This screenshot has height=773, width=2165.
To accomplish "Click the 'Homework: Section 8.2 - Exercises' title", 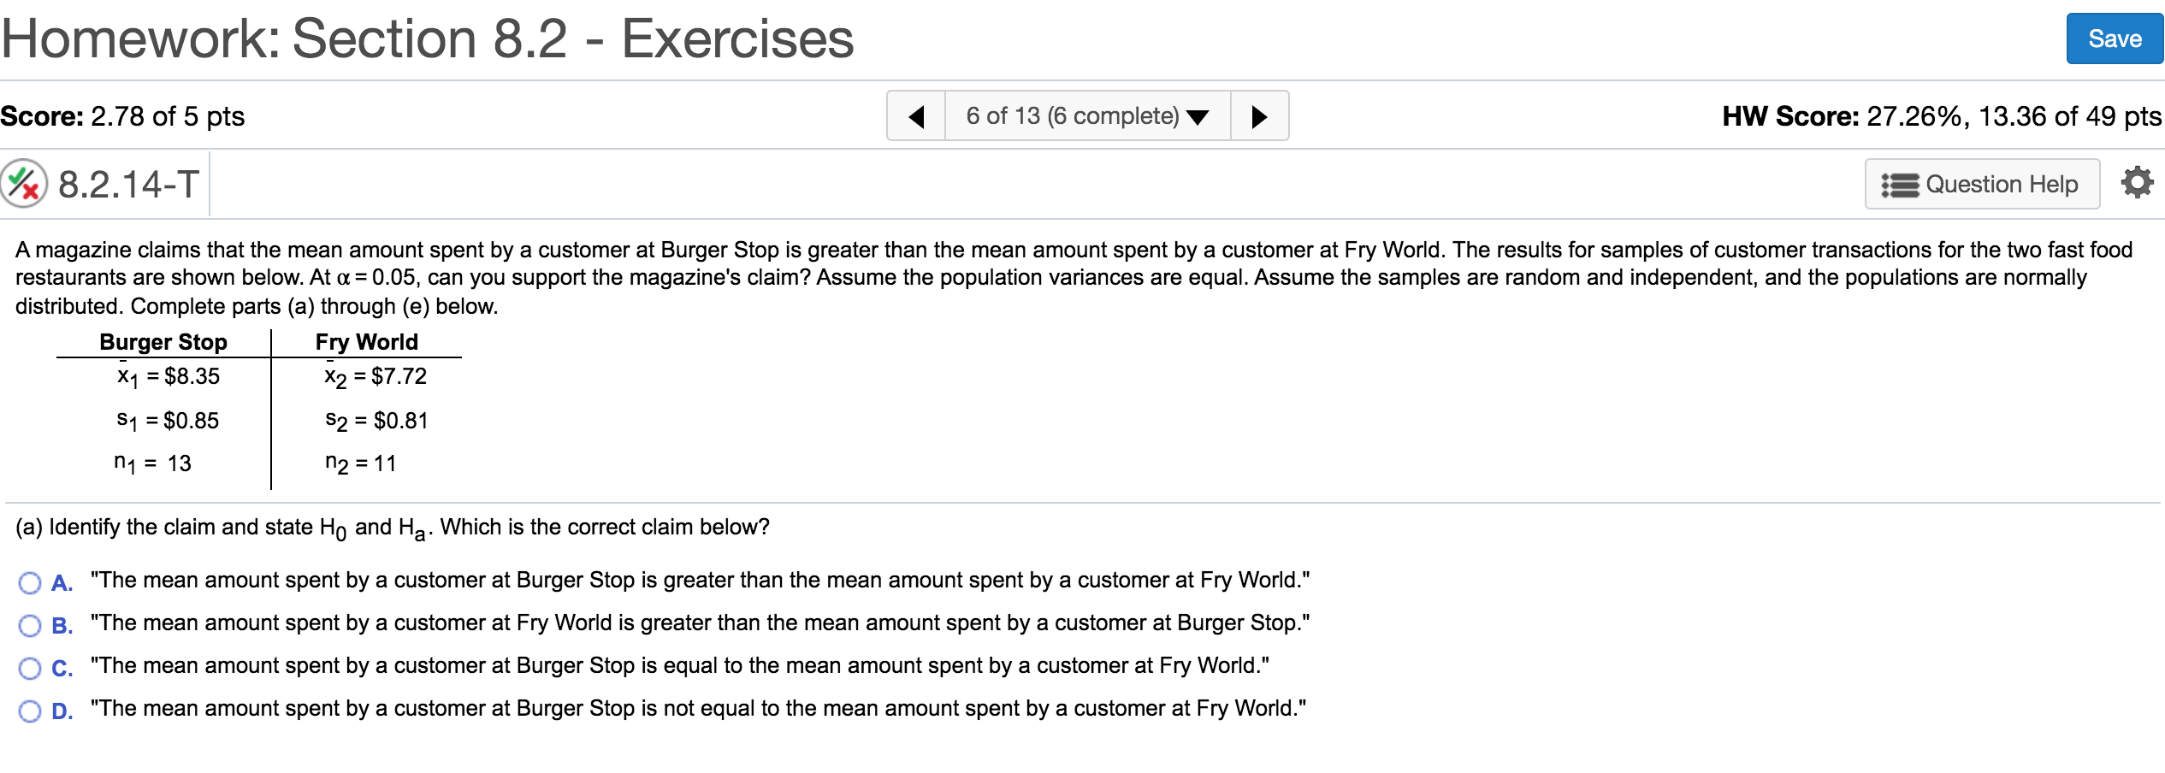I will point(428,39).
